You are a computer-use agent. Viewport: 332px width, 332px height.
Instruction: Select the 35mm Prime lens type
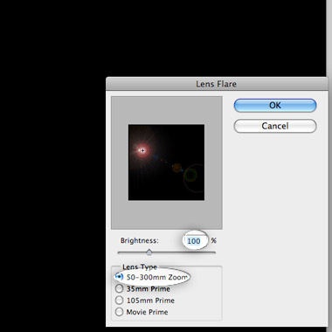click(x=119, y=288)
